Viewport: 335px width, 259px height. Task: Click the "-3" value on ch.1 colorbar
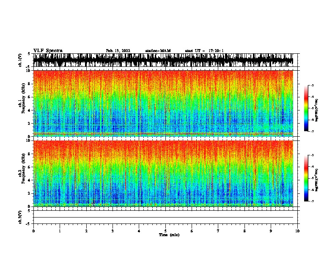point(312,85)
